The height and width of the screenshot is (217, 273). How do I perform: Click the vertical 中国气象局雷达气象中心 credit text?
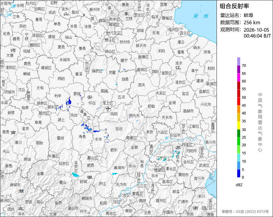260,122
